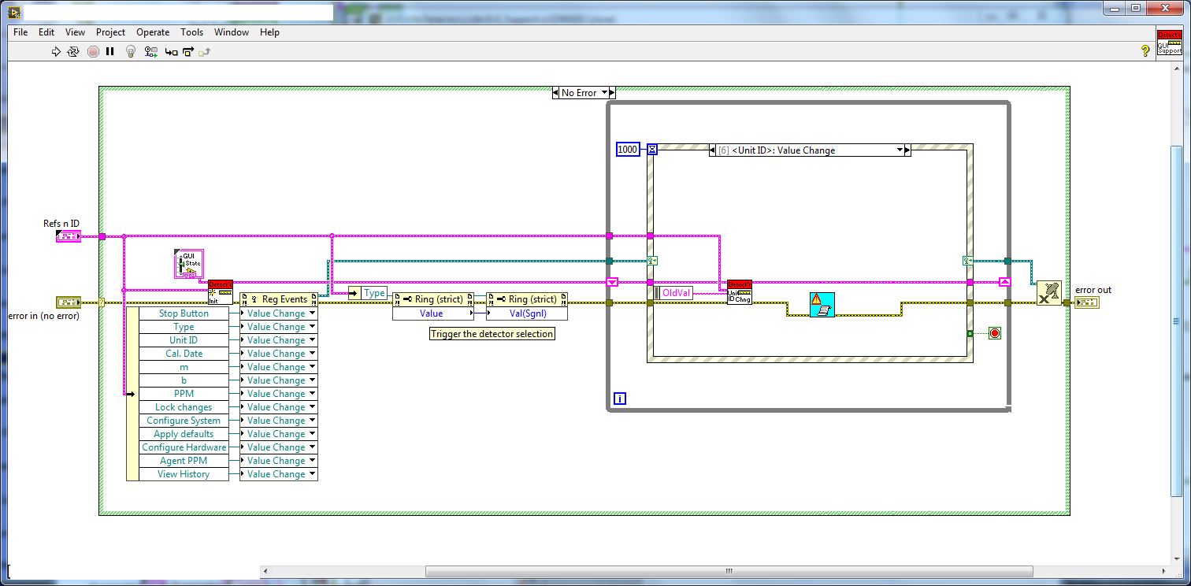
Task: Expand the Unit ID Value Change event selector
Action: 899,150
